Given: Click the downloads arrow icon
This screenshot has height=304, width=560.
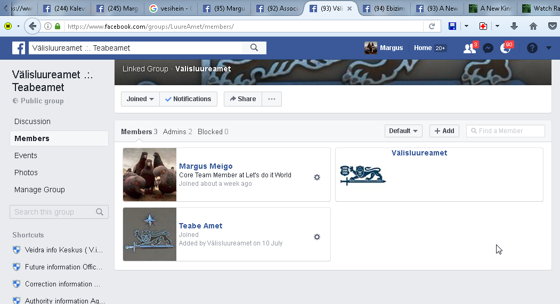Looking at the screenshot, I should (514, 26).
